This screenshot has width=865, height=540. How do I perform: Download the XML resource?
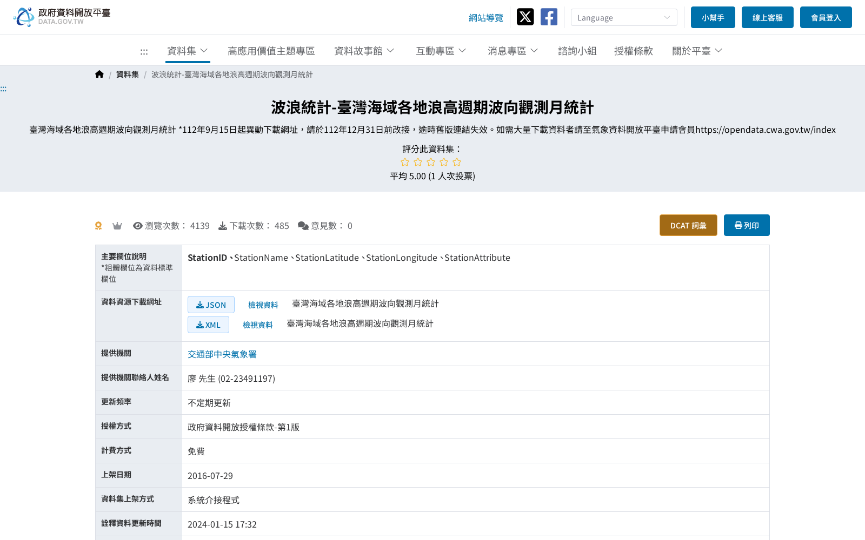[x=208, y=325]
